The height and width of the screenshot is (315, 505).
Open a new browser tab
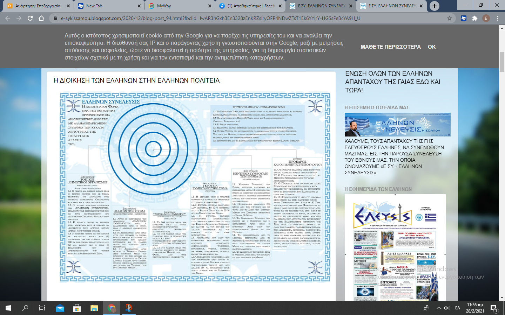tap(435, 6)
